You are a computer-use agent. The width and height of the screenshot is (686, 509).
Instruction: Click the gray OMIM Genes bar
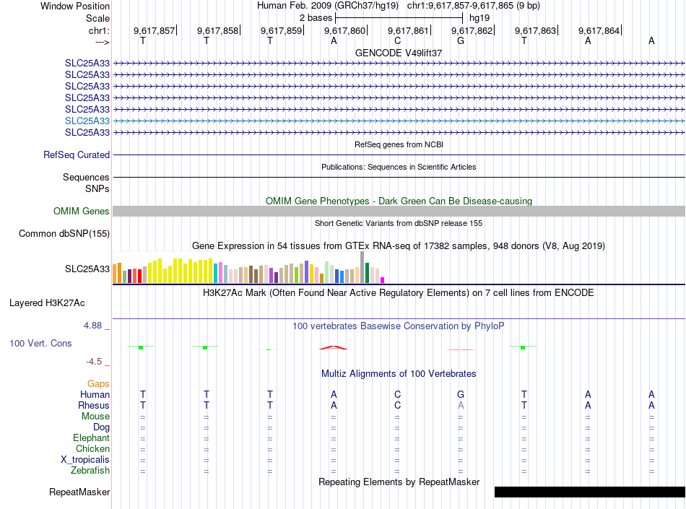coord(399,212)
